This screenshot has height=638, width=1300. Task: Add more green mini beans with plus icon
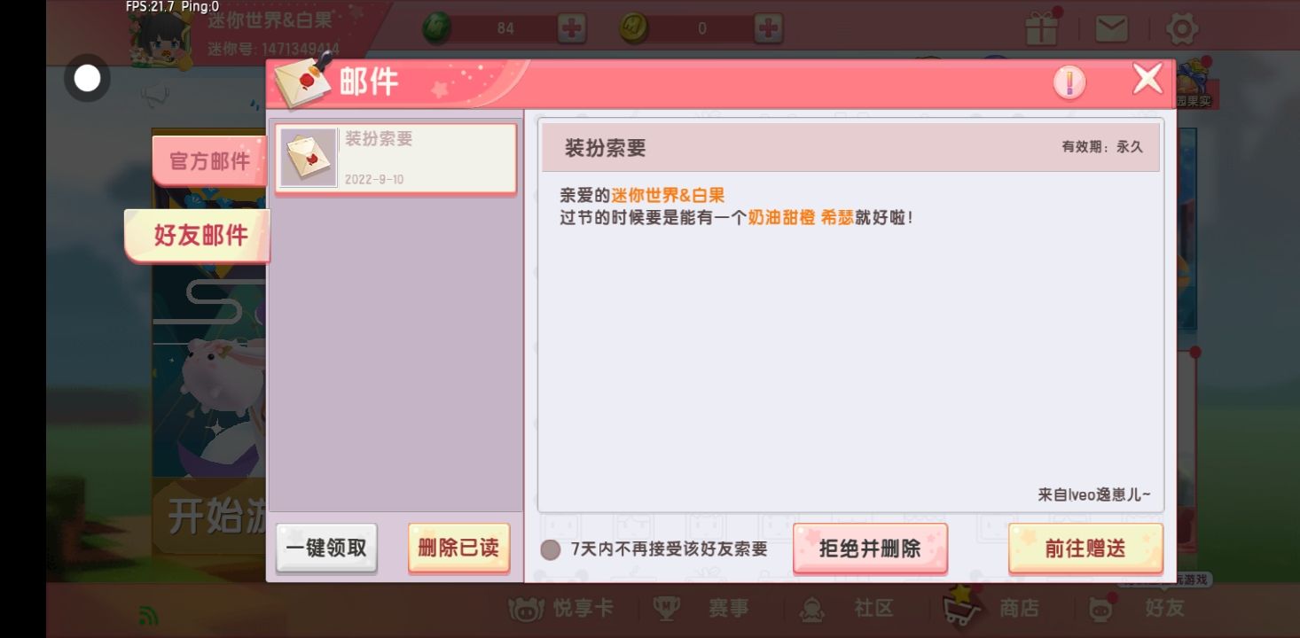[572, 28]
